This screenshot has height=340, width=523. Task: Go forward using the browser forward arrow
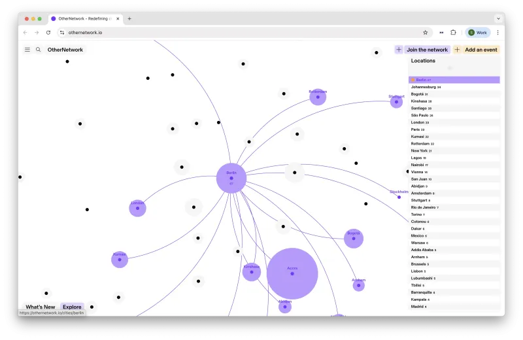coord(37,32)
